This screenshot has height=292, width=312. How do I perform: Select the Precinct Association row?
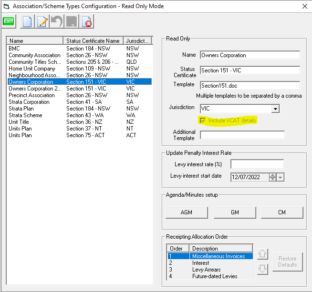tap(80, 95)
